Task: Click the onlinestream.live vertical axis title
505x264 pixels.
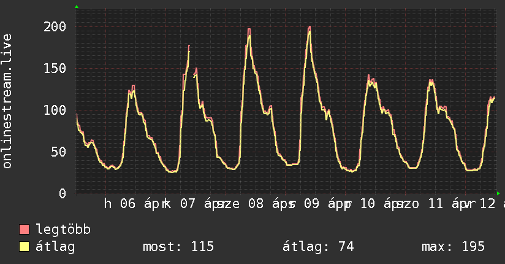Action: point(7,101)
